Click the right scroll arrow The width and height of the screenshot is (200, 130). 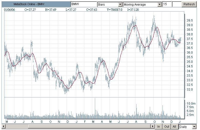click(x=152, y=126)
